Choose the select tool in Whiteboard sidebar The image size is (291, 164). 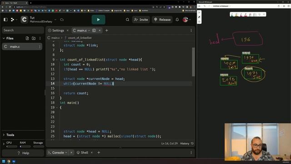(199, 12)
